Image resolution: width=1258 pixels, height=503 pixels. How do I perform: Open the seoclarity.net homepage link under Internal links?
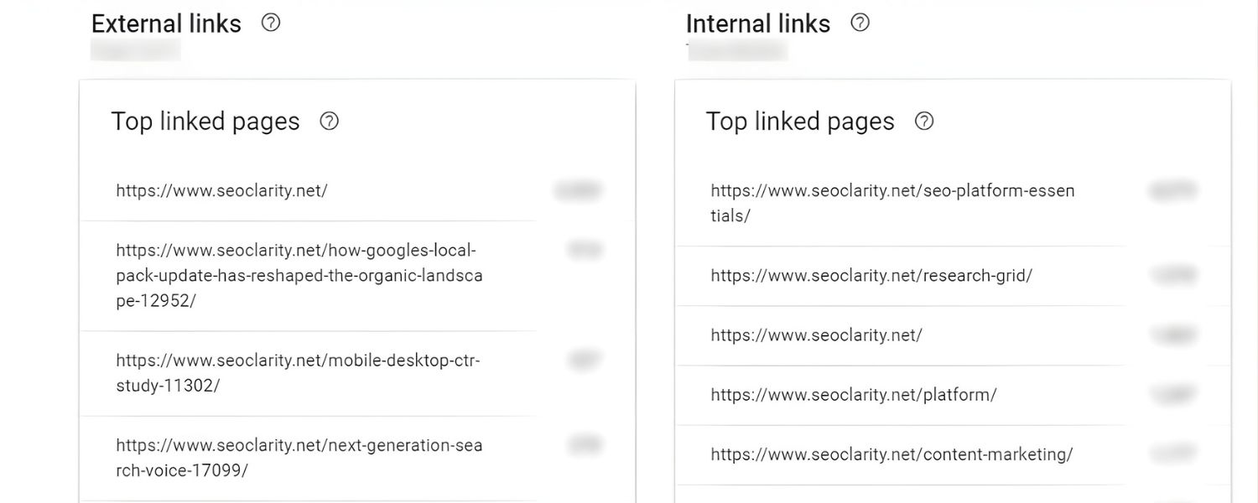[x=814, y=334]
